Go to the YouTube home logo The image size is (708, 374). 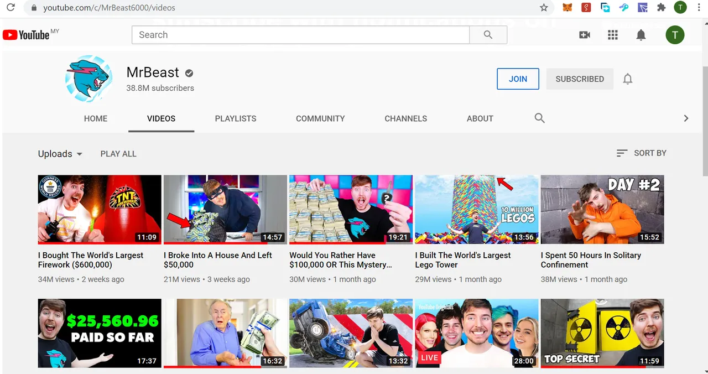click(26, 35)
